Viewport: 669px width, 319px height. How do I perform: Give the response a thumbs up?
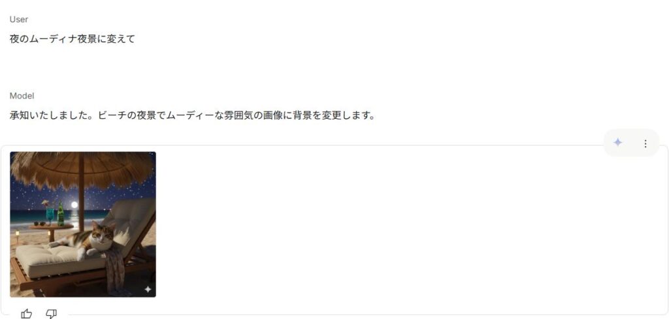coord(26,314)
